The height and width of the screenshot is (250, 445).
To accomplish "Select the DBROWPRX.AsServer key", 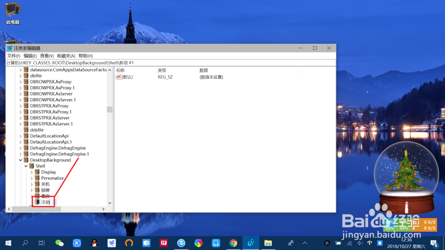I will click(x=51, y=94).
